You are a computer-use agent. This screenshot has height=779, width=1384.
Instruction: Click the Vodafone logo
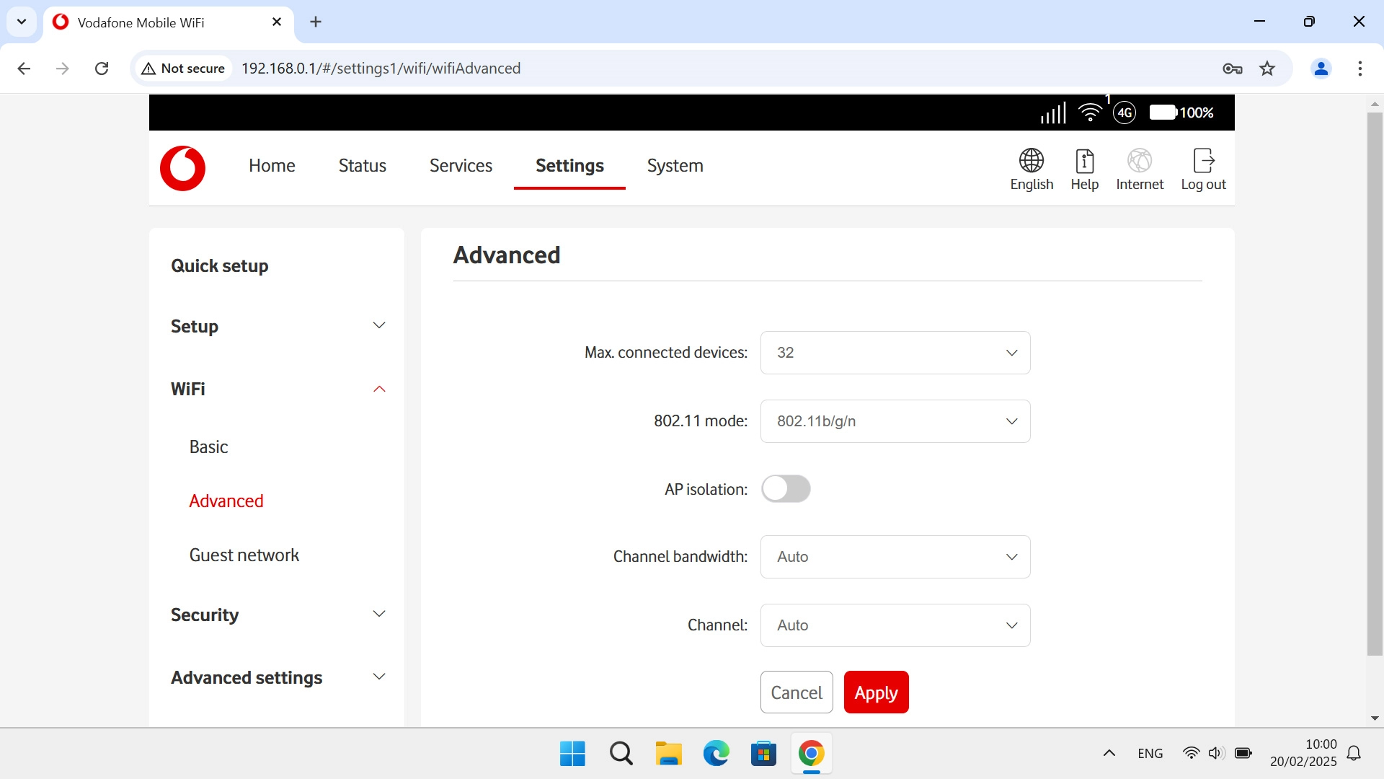[182, 168]
